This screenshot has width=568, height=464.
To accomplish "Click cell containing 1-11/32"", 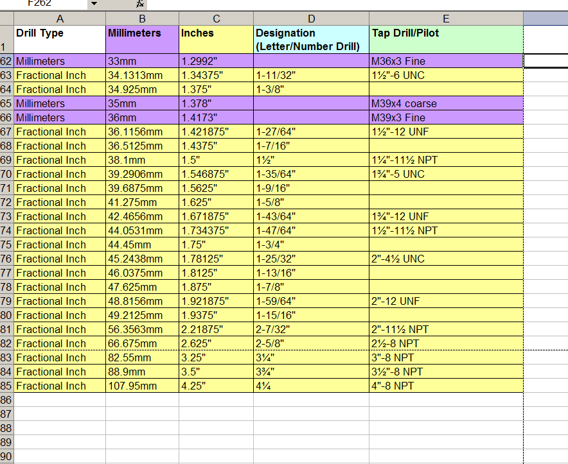I will [x=312, y=75].
